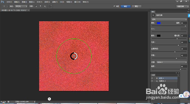Click the 复位 reset button
The height and width of the screenshot is (104, 190).
click(x=137, y=6)
